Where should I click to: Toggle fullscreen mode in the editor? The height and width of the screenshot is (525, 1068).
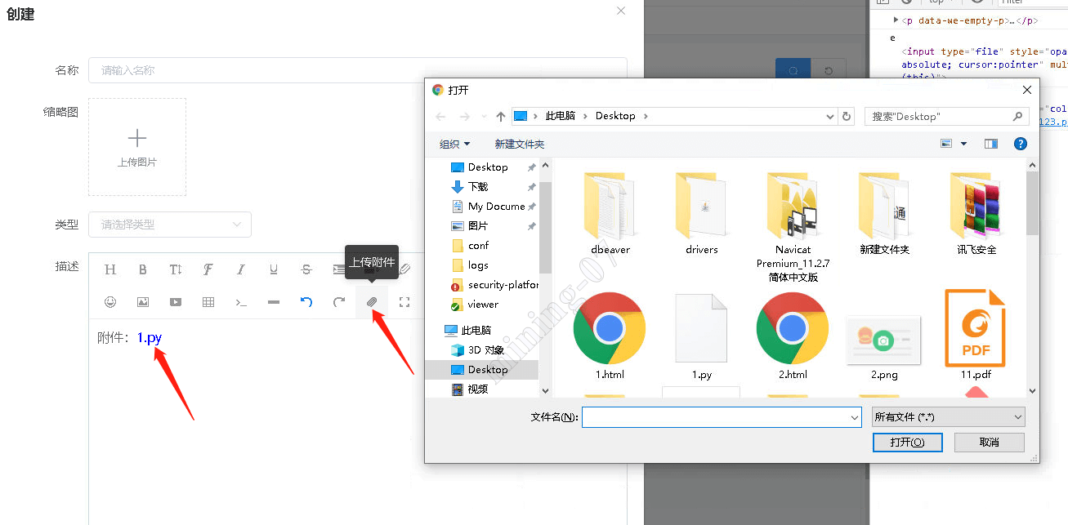click(404, 302)
